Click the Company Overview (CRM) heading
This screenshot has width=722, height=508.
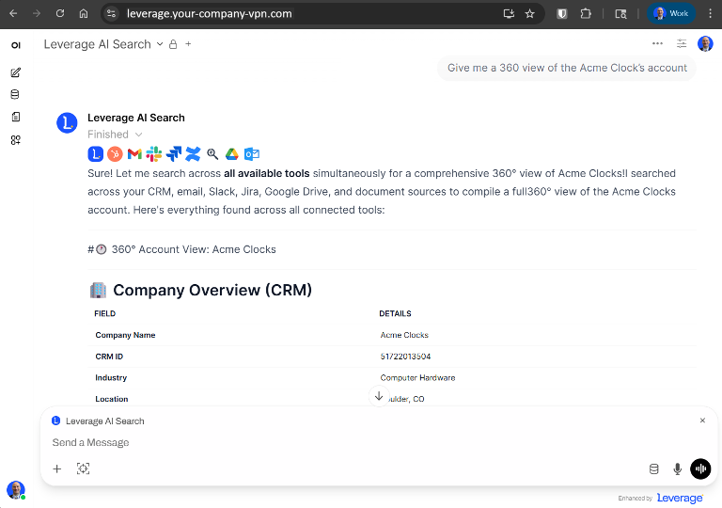pyautogui.click(x=212, y=290)
